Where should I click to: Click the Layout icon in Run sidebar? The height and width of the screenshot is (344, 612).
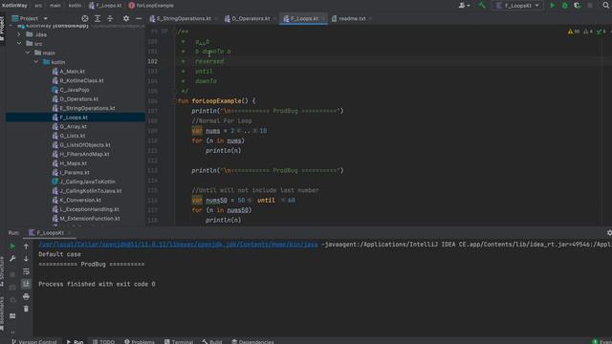pos(12,315)
